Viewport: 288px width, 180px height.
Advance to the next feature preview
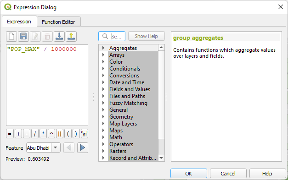(x=83, y=147)
